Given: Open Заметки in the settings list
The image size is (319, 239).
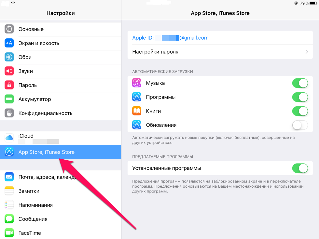Looking at the screenshot, I should click(x=29, y=191).
